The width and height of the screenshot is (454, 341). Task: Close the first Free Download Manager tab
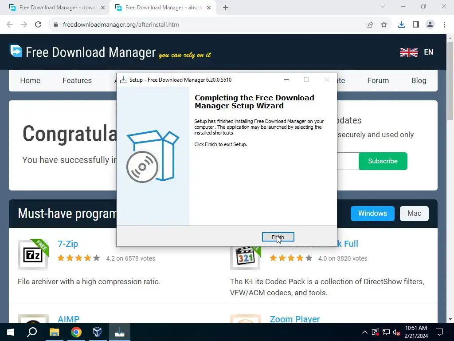(x=103, y=8)
